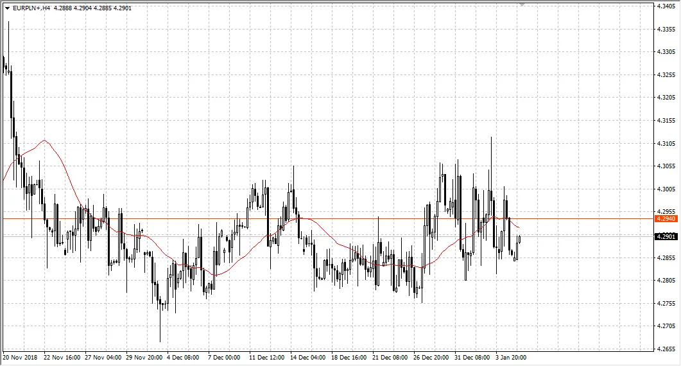This screenshot has width=681, height=366.
Task: Click the black 4.2901 current price label
Action: 666,236
